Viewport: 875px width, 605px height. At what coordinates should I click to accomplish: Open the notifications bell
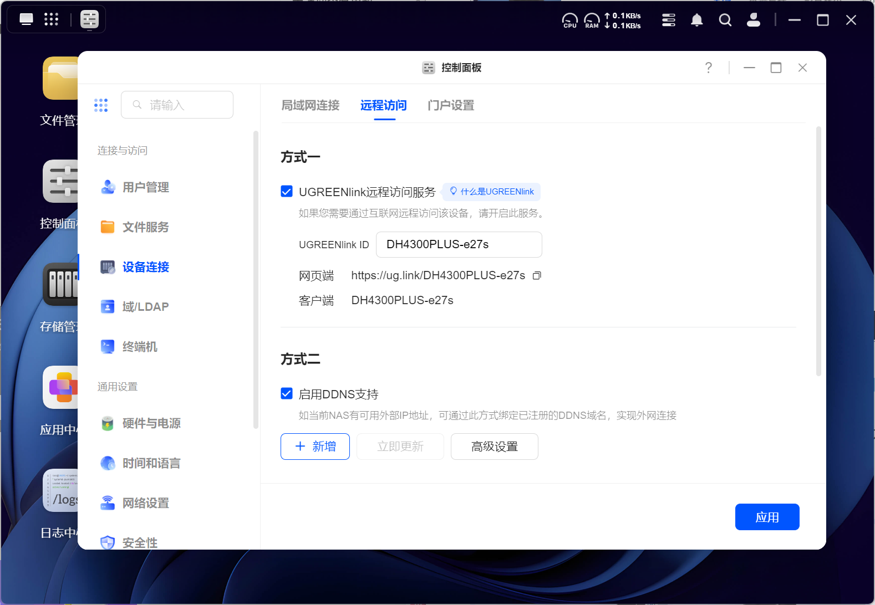(697, 20)
